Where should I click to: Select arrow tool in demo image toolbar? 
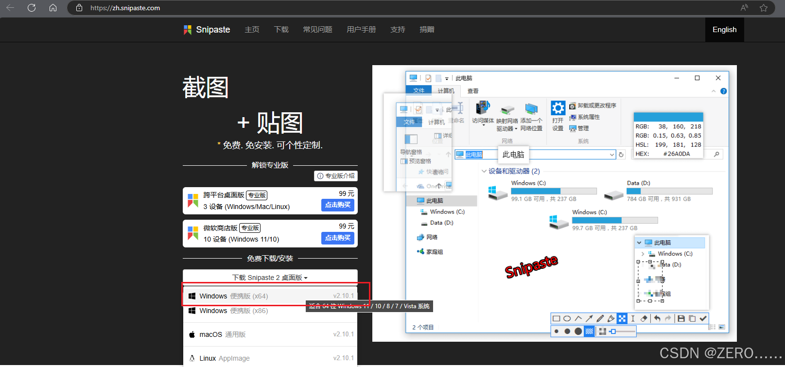tap(589, 319)
